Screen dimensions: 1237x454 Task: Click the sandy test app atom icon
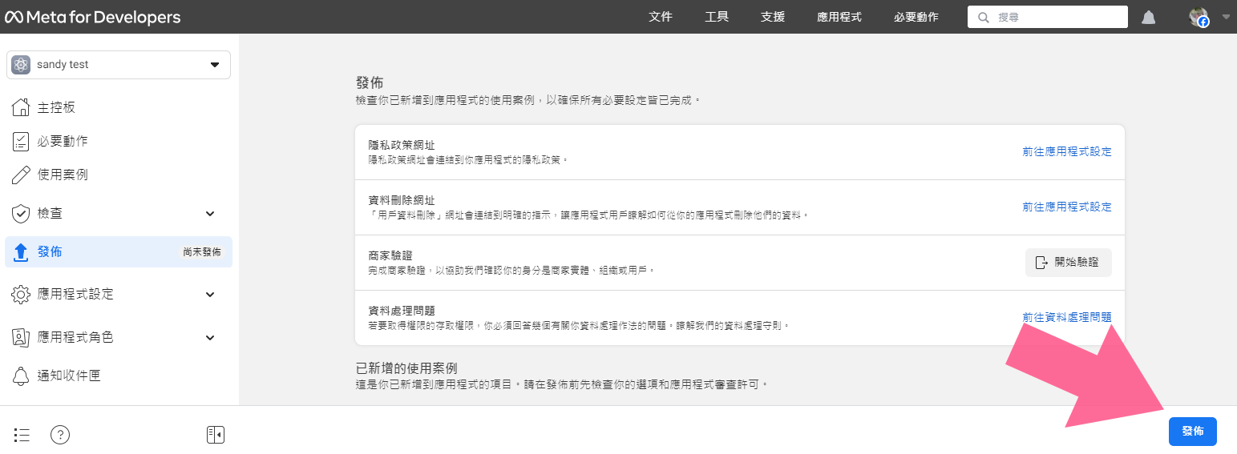[x=22, y=65]
